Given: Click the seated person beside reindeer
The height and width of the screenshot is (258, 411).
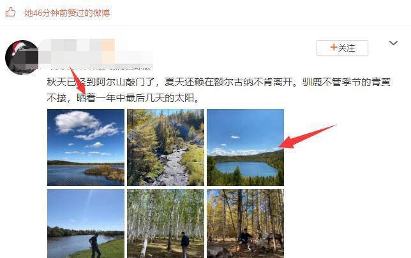Looking at the screenshot, I should (x=245, y=239).
